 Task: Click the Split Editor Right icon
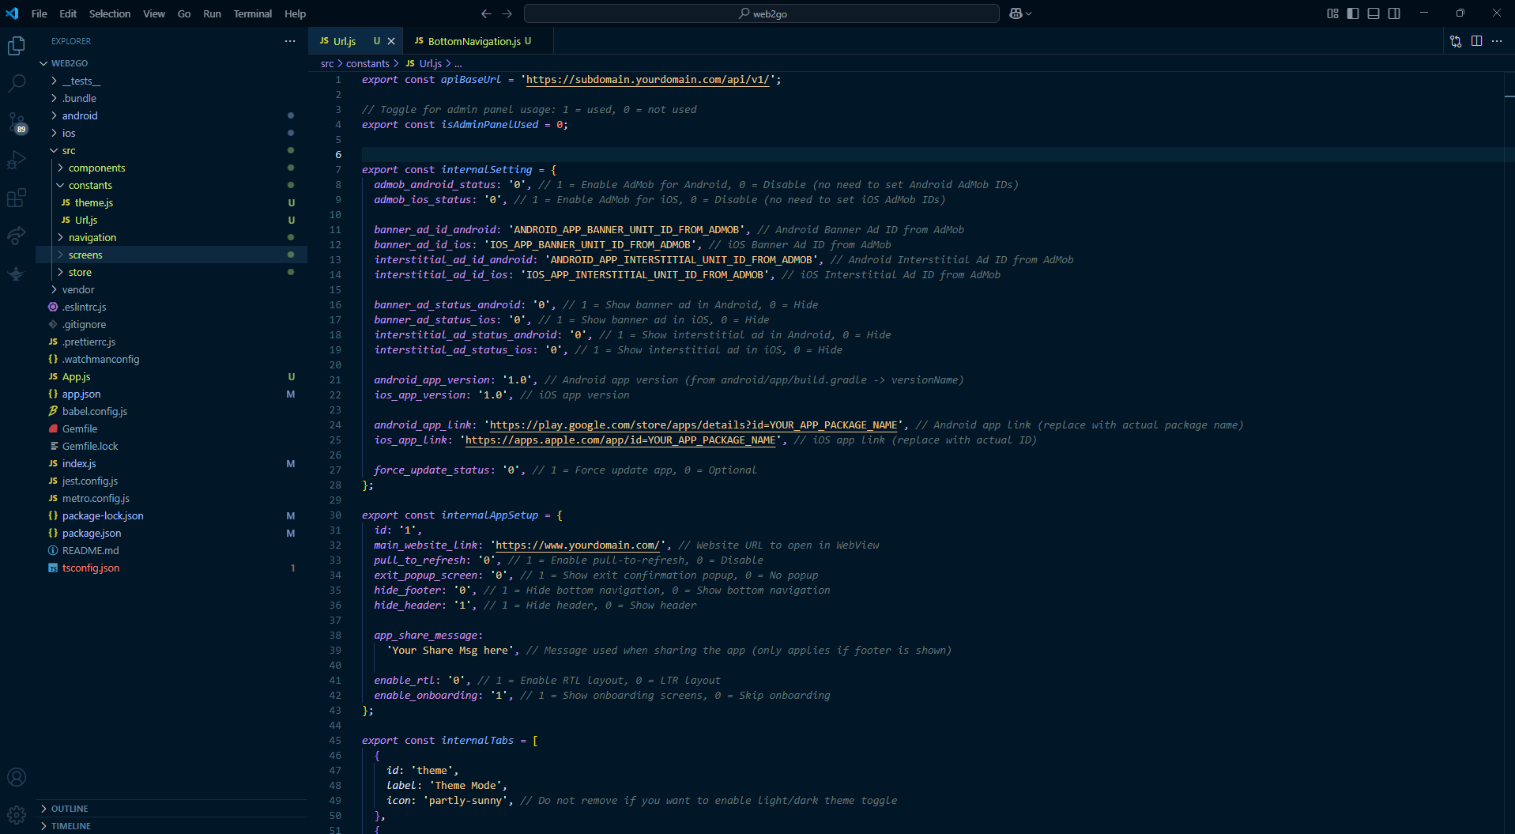point(1476,41)
